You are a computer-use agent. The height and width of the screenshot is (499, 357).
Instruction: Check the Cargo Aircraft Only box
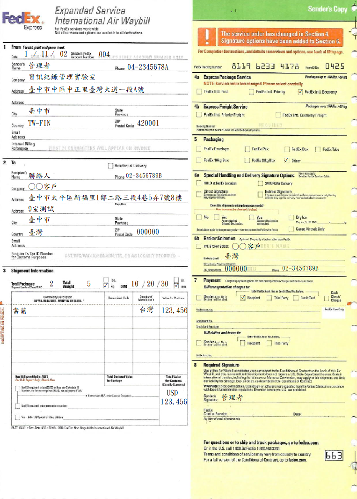291,229
